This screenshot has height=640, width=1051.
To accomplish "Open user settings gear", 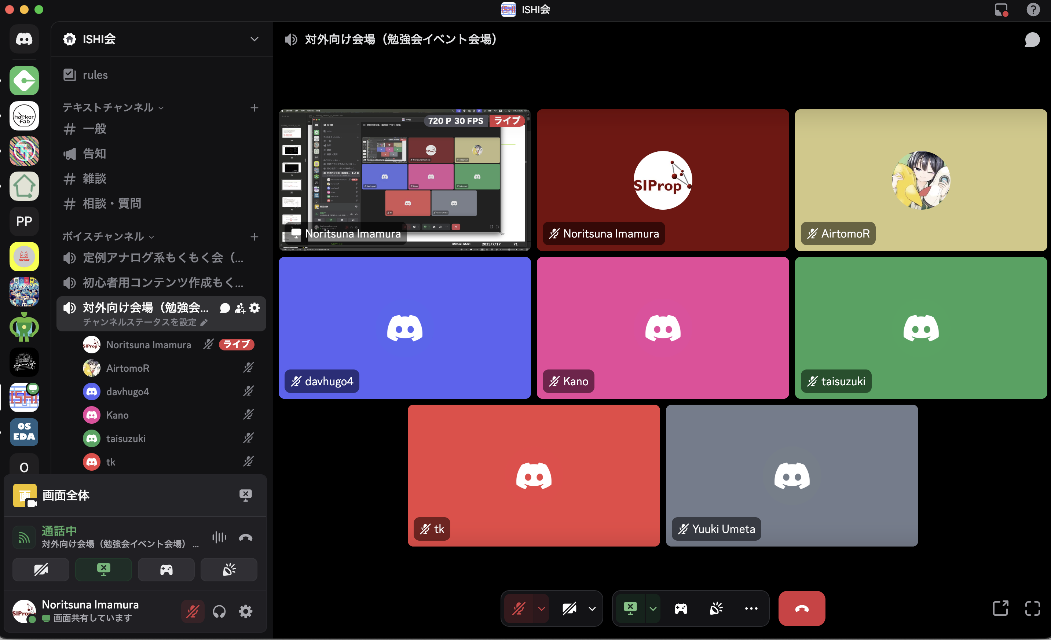I will 245,611.
